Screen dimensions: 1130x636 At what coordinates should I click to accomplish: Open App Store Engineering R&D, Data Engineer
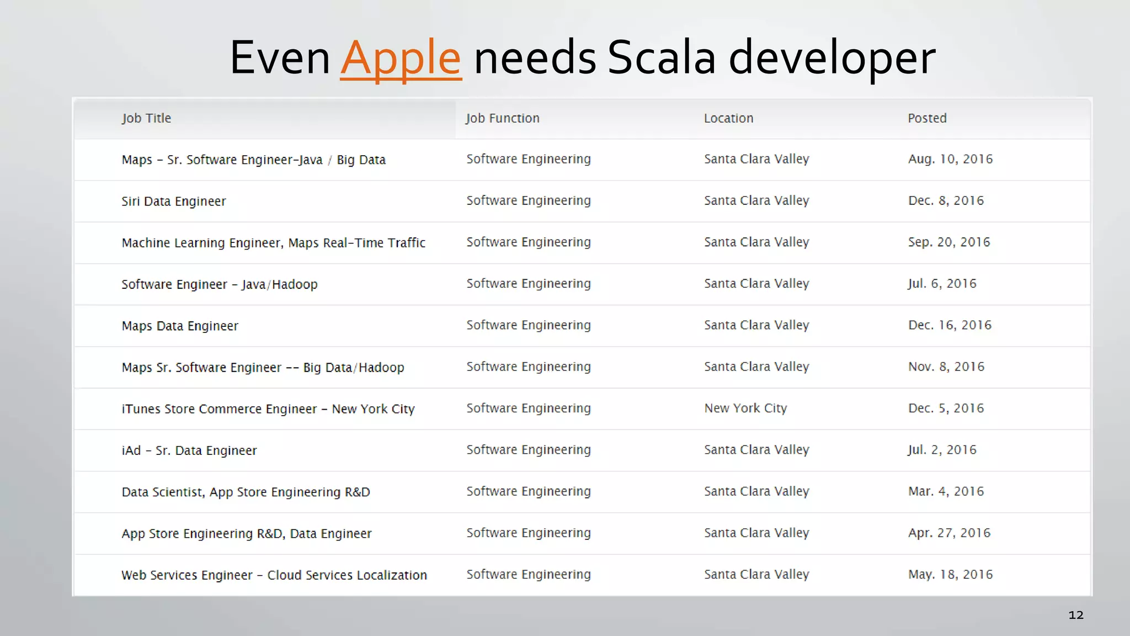pos(246,533)
